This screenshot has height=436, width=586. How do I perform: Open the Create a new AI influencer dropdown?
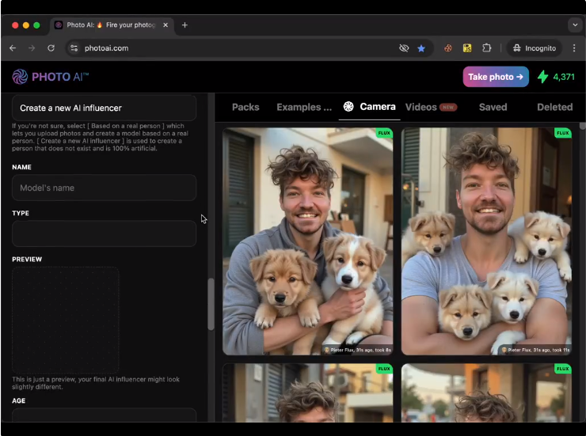[x=105, y=108]
